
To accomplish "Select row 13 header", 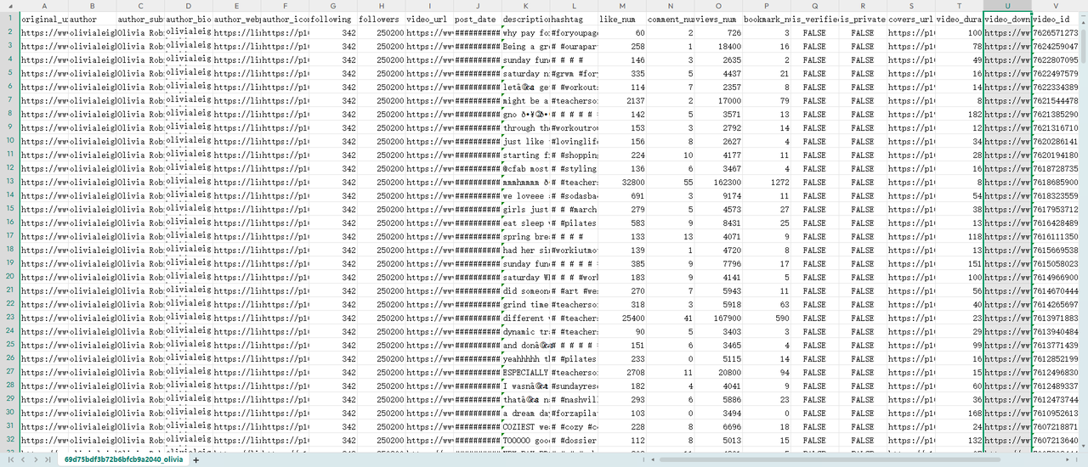I will coord(9,182).
